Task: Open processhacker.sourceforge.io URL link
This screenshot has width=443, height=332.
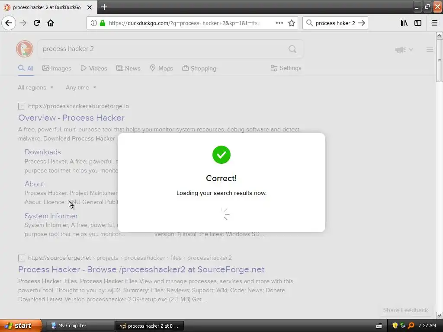Action: 79,106
